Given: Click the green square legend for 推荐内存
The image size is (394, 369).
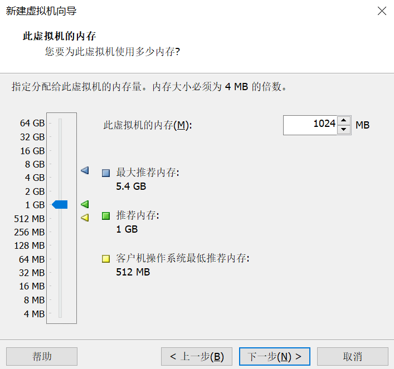Looking at the screenshot, I should (x=106, y=216).
